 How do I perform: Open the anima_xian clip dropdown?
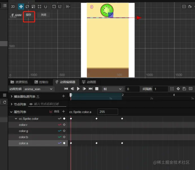(x=39, y=89)
